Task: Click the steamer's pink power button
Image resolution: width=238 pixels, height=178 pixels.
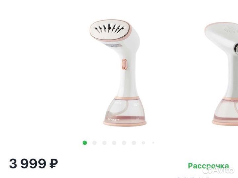Action: click(125, 64)
